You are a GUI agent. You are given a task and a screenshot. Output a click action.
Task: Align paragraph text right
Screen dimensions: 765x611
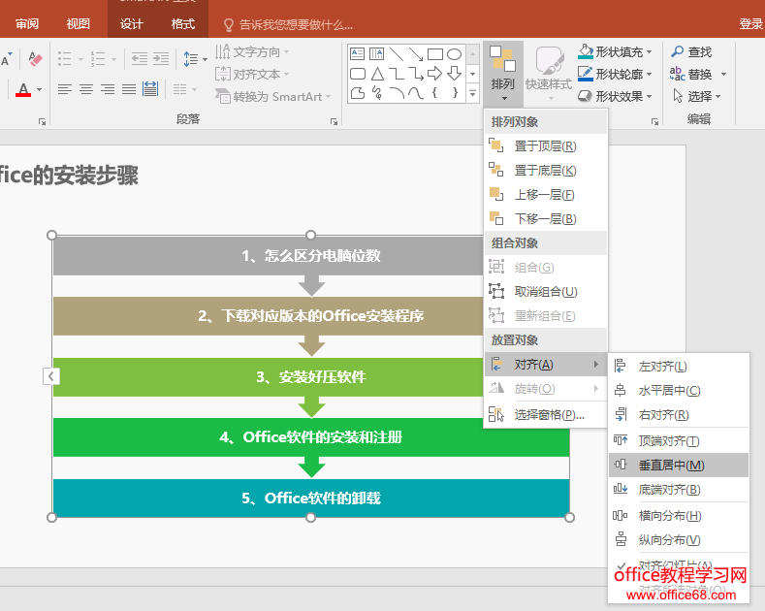pos(108,89)
